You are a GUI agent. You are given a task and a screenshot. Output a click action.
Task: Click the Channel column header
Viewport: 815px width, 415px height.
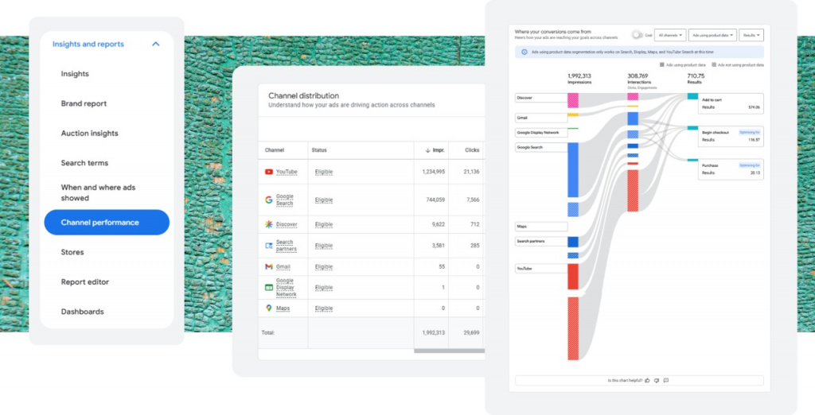point(275,150)
